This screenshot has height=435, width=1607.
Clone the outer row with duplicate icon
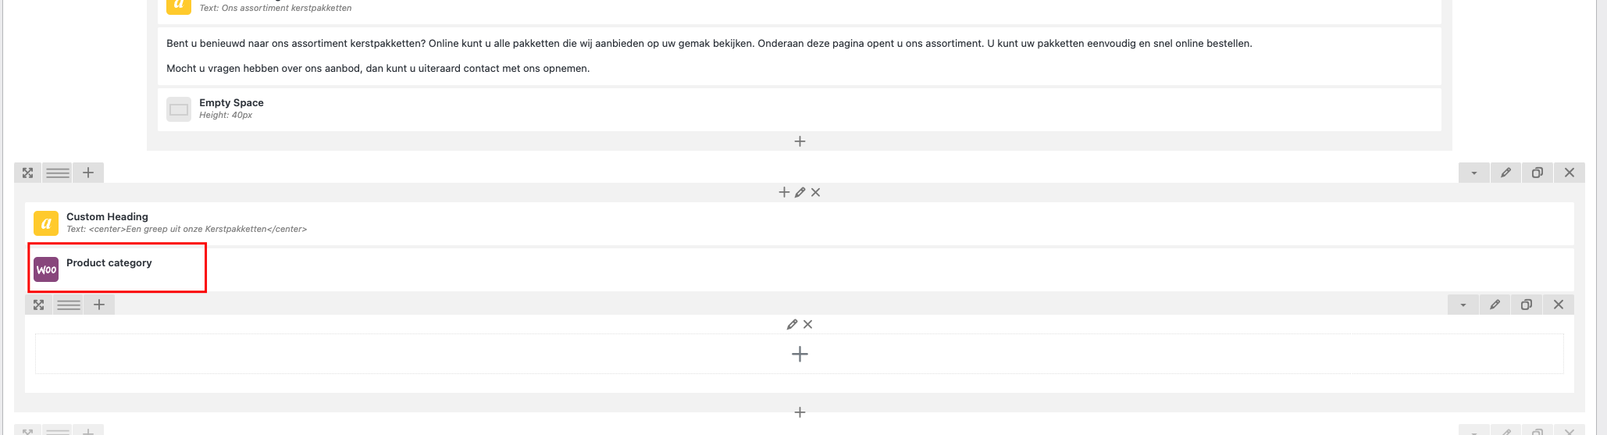pos(1538,173)
